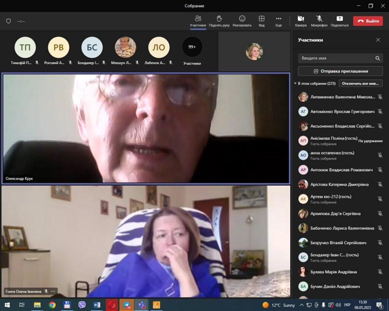
Task: Click the red Выйти leave button
Action: point(368,21)
